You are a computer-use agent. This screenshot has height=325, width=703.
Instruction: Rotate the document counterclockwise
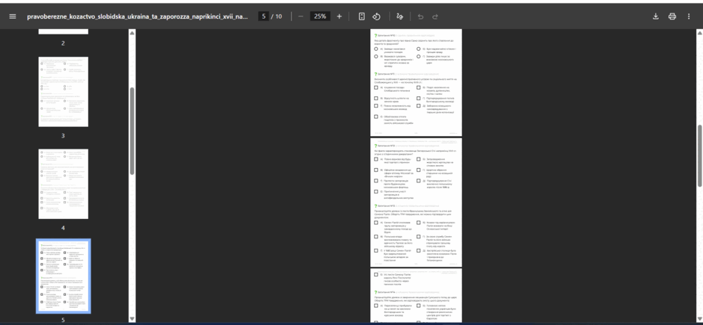pos(377,16)
